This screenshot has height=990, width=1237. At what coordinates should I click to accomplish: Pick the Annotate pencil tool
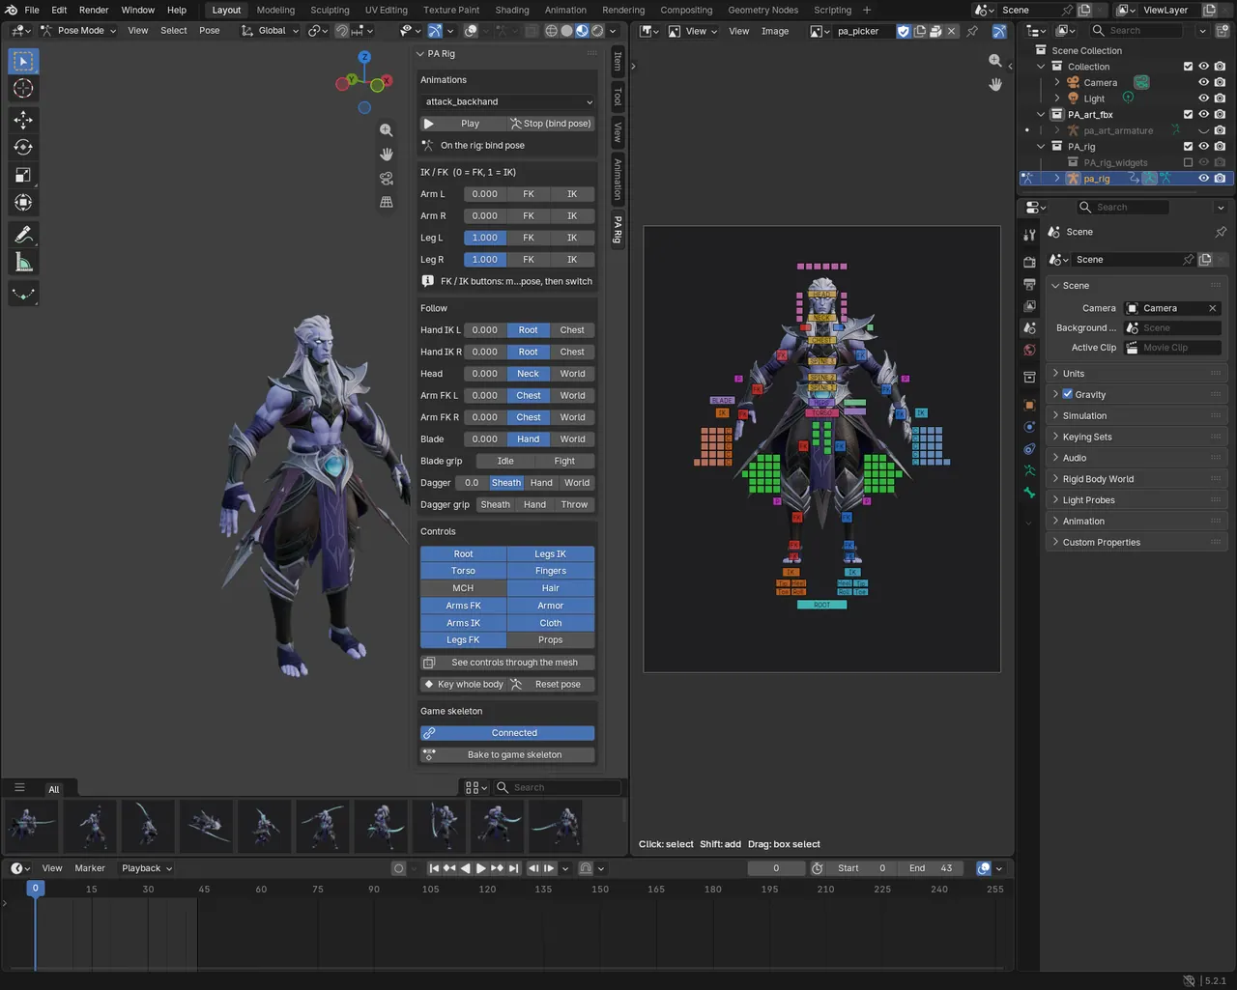pos(24,235)
